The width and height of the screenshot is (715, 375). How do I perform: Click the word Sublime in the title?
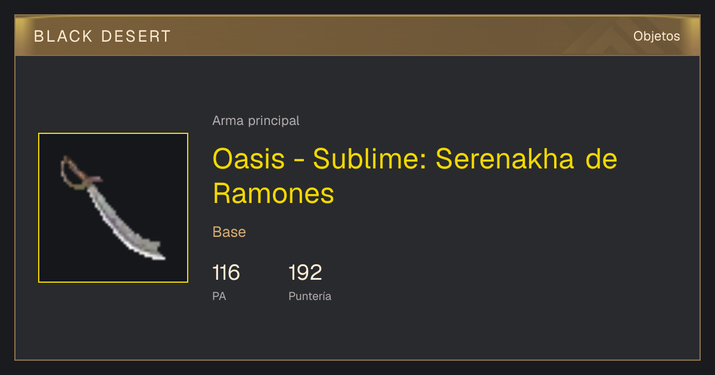(x=369, y=159)
